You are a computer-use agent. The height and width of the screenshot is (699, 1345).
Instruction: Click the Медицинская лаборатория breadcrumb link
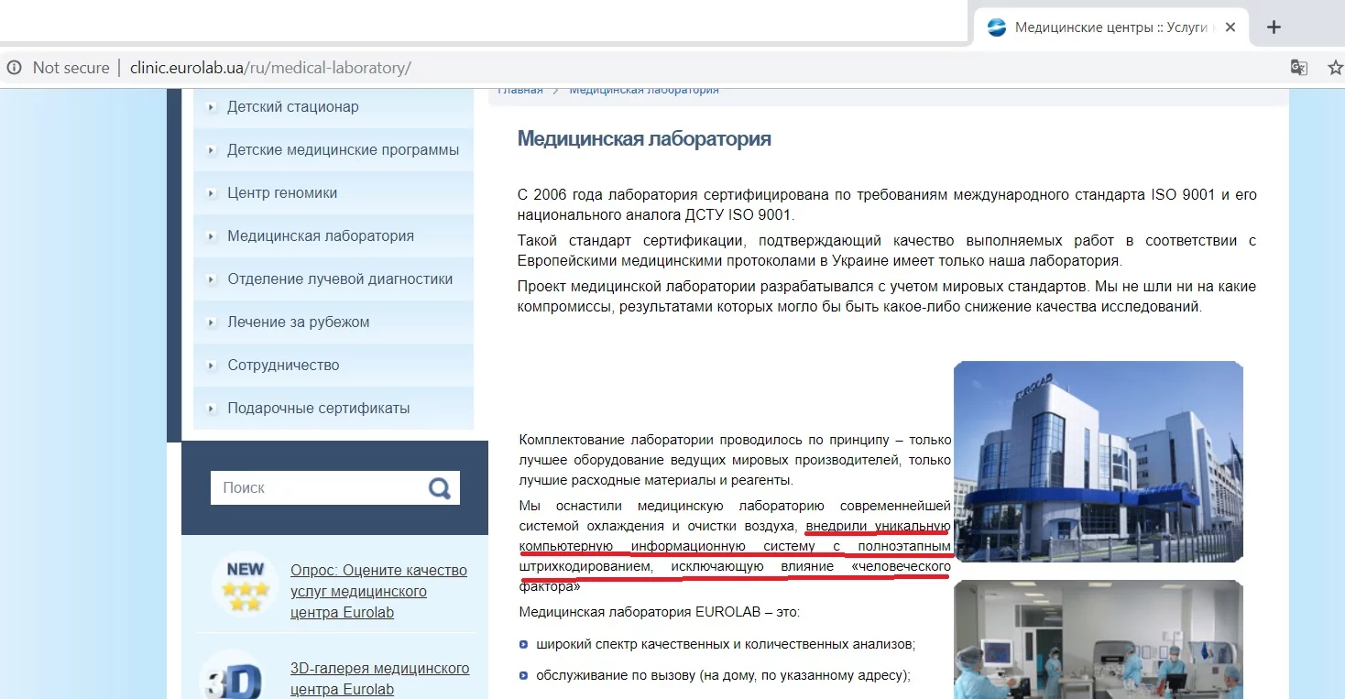pyautogui.click(x=644, y=90)
